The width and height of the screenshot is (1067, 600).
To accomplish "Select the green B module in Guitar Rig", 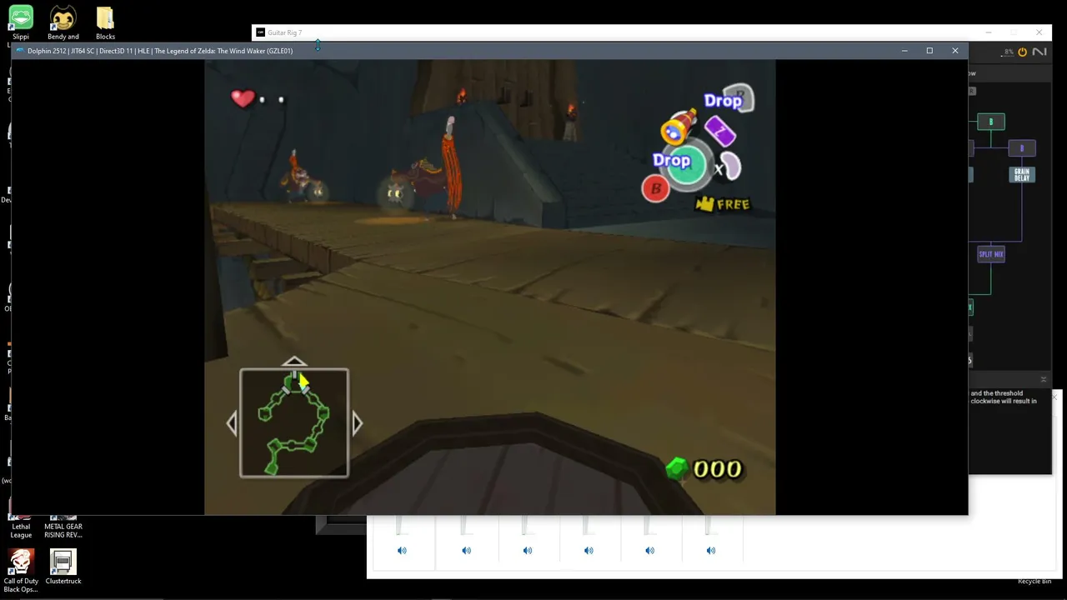I will [x=991, y=122].
